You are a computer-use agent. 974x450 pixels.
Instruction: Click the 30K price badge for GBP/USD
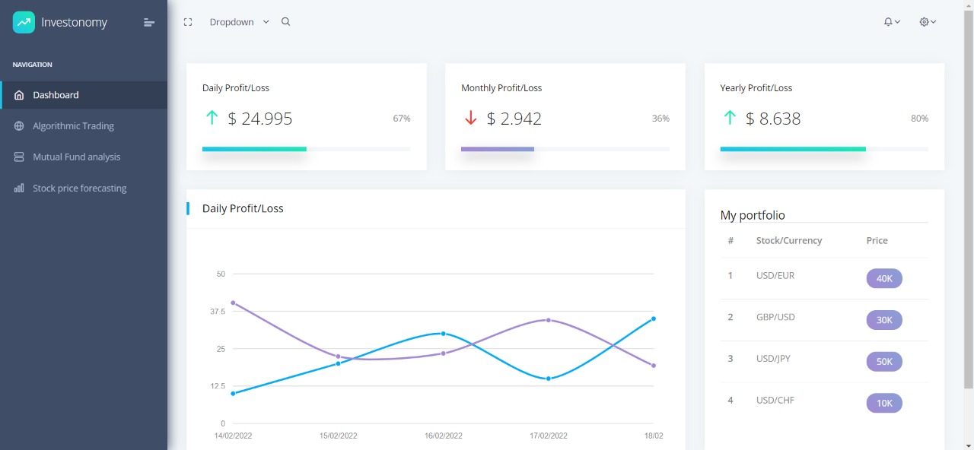[x=884, y=320]
